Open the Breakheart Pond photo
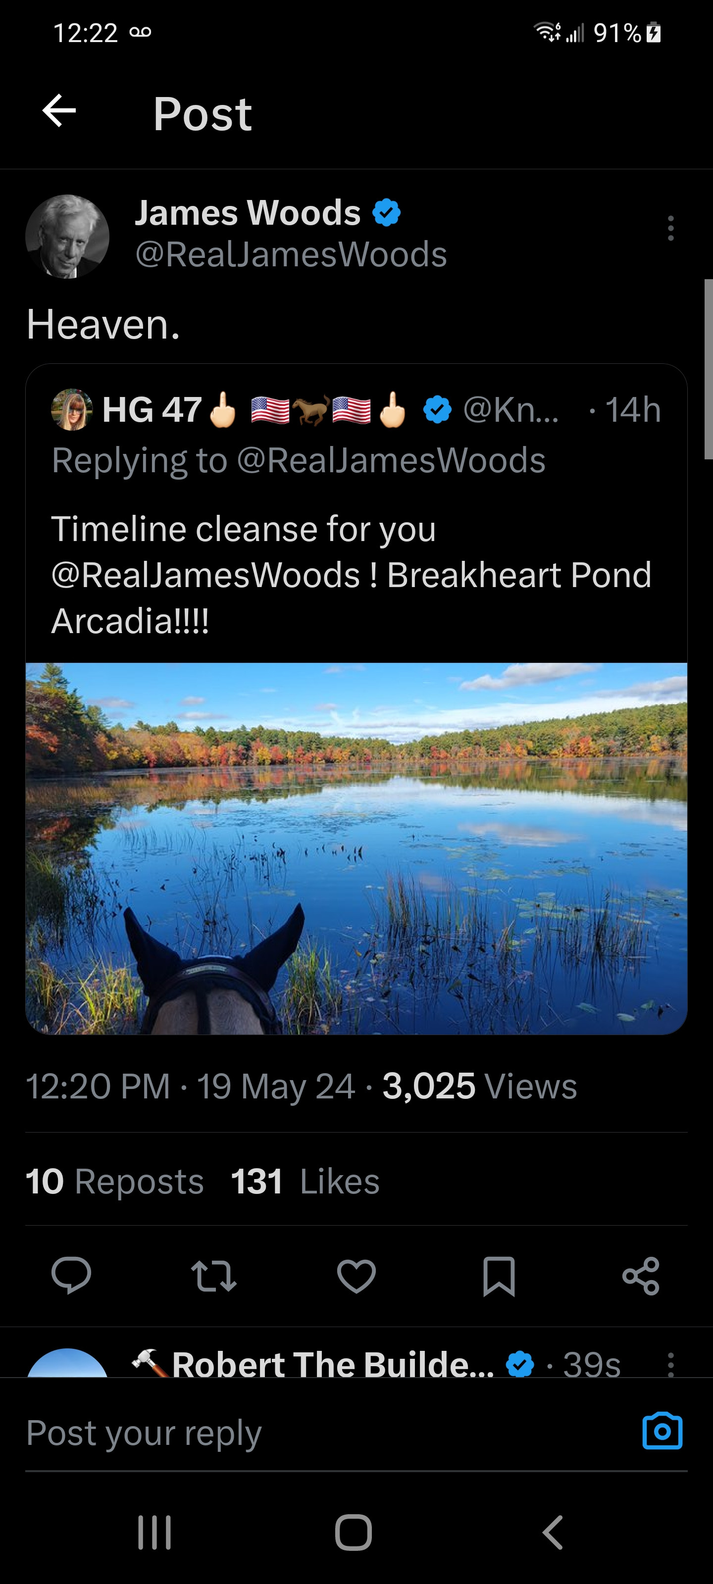The image size is (713, 1584). pos(356,848)
